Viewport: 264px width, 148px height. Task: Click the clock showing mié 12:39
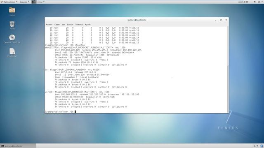pyautogui.click(x=243, y=2)
